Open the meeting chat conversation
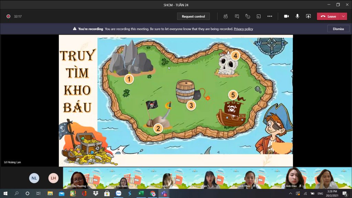Screen dimensions: 352x198 [237, 16]
